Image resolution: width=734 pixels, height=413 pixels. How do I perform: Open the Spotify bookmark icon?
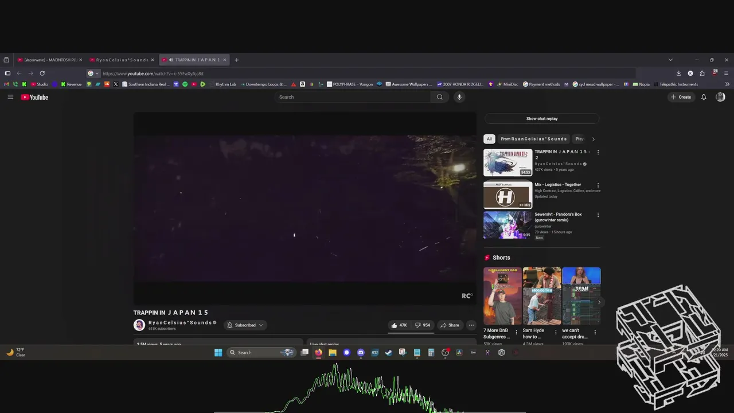(x=185, y=84)
